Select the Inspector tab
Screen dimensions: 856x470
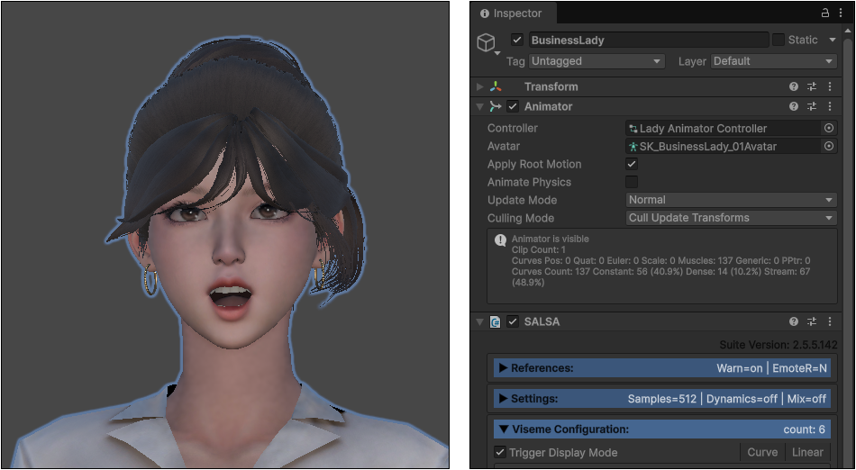pyautogui.click(x=511, y=14)
